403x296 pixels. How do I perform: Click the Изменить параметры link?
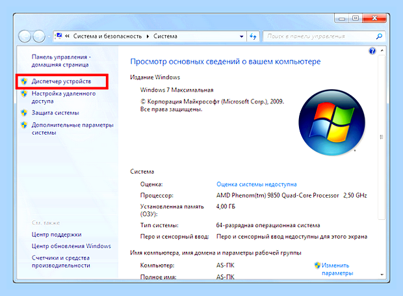[x=337, y=269]
